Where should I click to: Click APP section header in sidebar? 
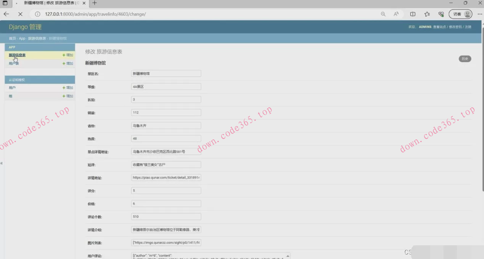click(x=40, y=47)
